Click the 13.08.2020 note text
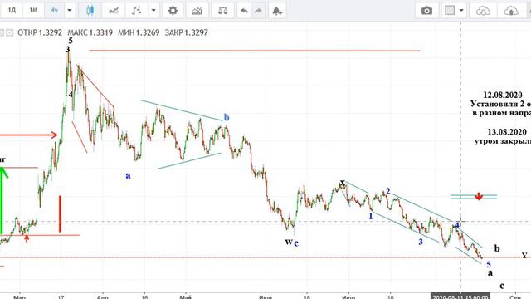 coord(507,132)
